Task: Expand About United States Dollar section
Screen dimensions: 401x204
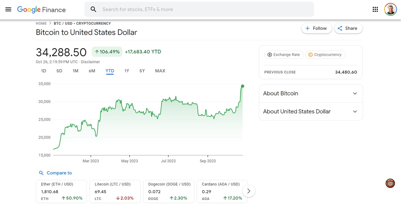Action: coord(311,111)
